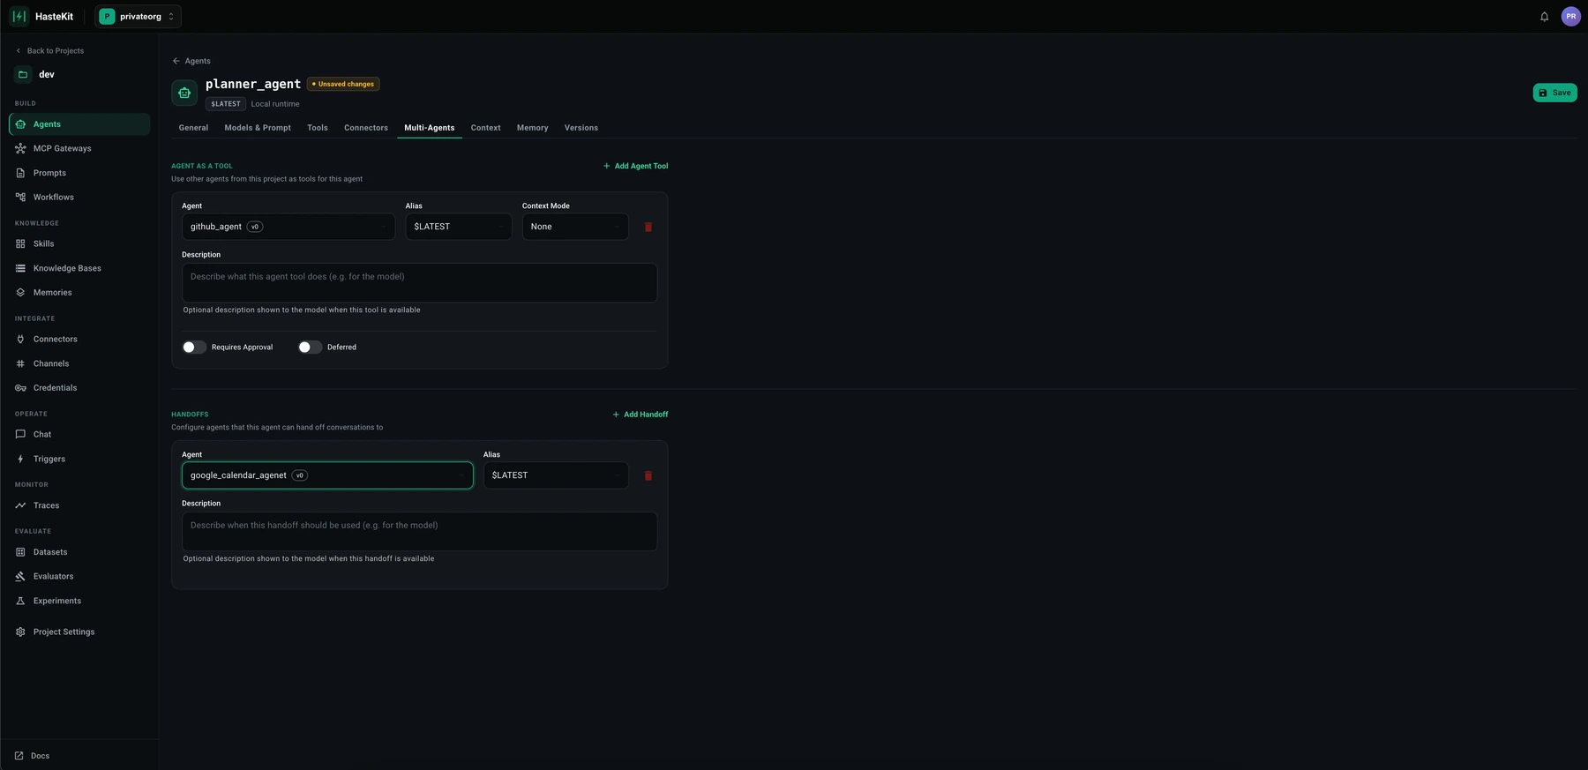The width and height of the screenshot is (1588, 770).
Task: Click the Prompts sidebar icon
Action: tap(20, 173)
